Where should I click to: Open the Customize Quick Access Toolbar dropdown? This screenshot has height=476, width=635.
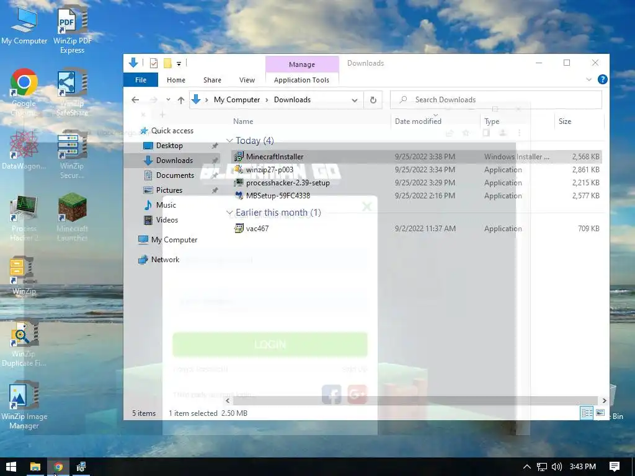point(179,63)
